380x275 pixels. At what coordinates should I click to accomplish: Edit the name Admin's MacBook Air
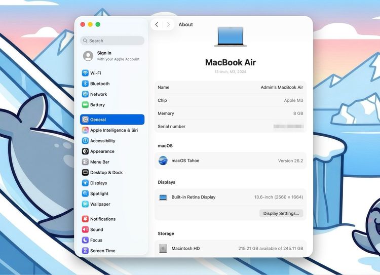(282, 87)
